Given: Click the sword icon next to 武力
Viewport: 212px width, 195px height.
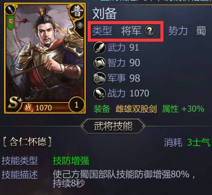Looking at the screenshot, I should [x=99, y=48].
